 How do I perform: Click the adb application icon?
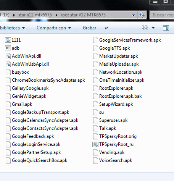(8, 48)
